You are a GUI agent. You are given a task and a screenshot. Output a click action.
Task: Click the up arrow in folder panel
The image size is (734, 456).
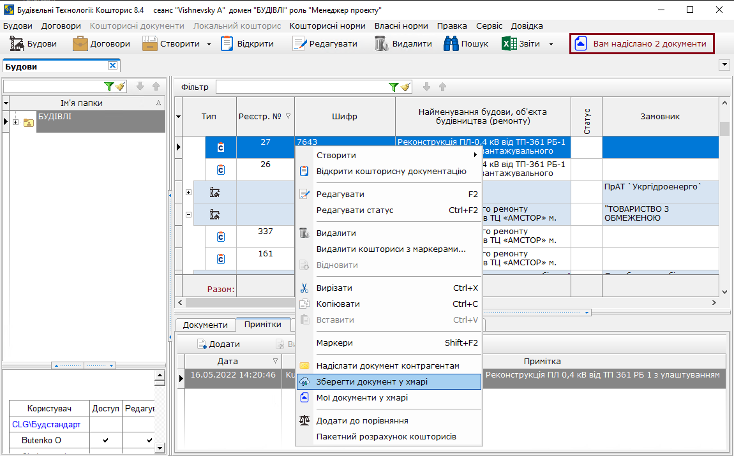tap(156, 87)
